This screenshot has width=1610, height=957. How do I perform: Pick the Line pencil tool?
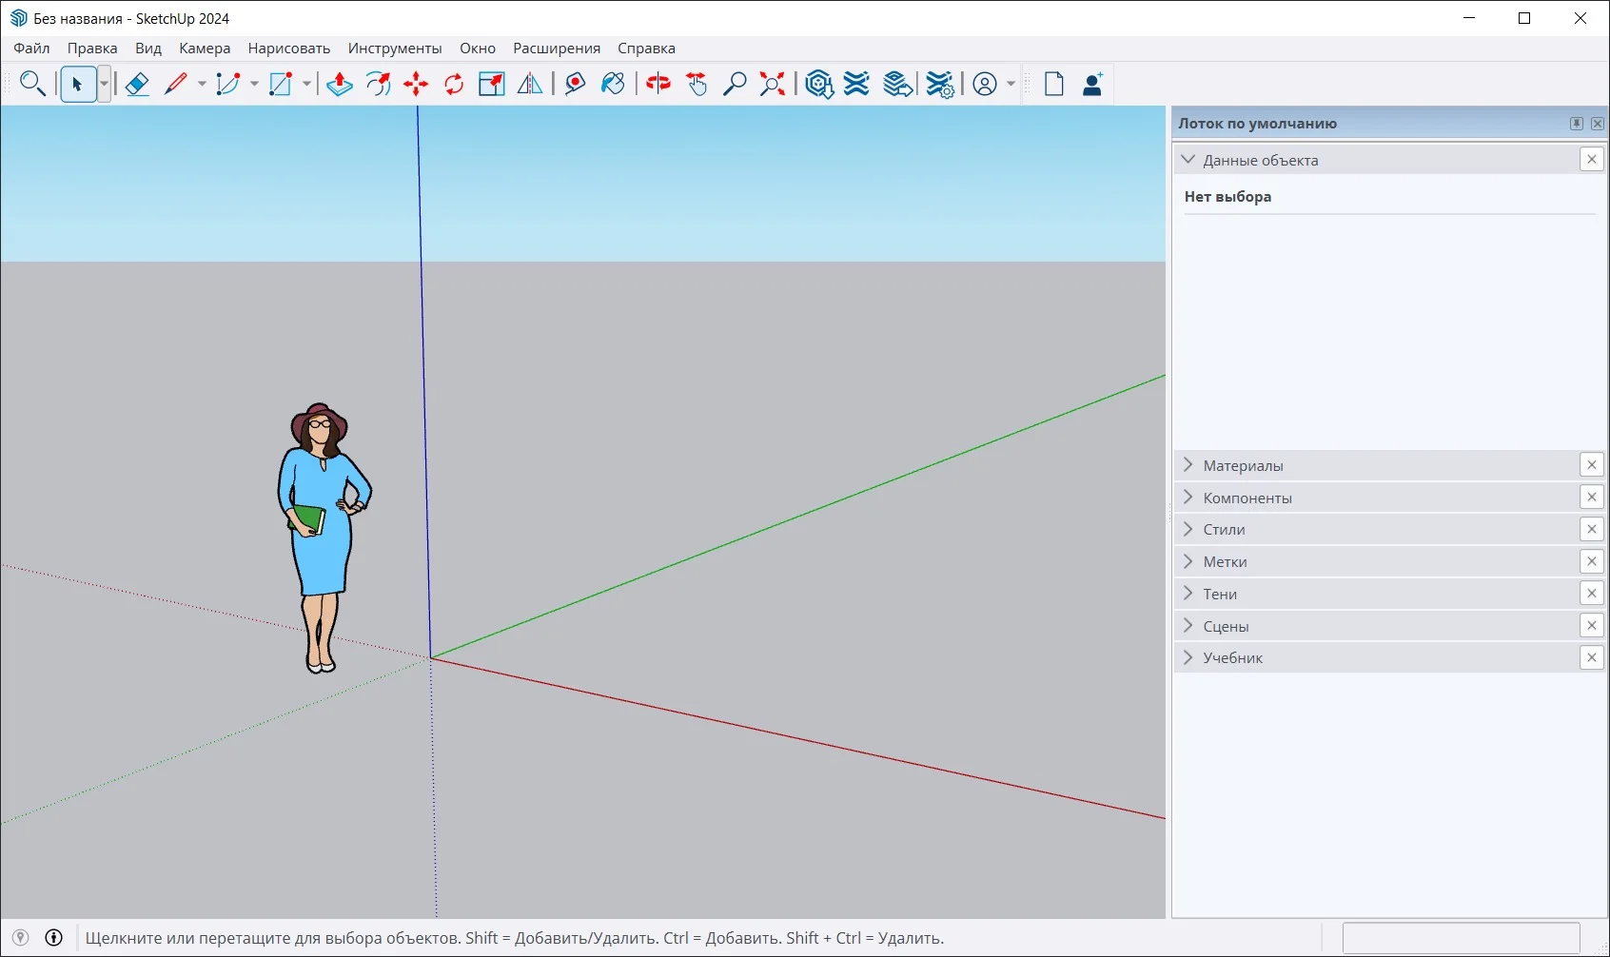(x=176, y=84)
